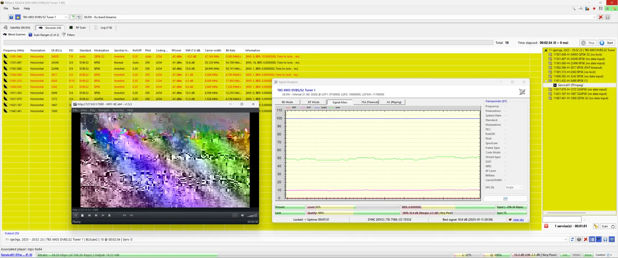This screenshot has width=618, height=258.
Task: Click the red X icon beside service count
Action: pyautogui.click(x=546, y=226)
